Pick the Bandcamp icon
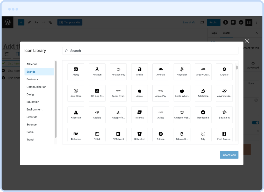This screenshot has width=264, height=192. [203, 115]
